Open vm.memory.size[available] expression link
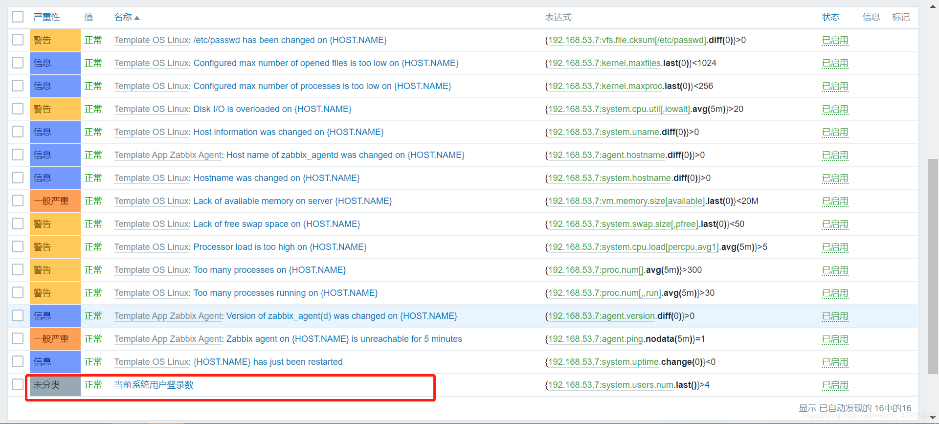The height and width of the screenshot is (424, 939). [x=626, y=201]
